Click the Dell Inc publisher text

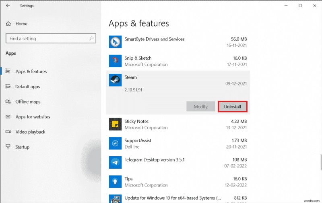(132, 147)
